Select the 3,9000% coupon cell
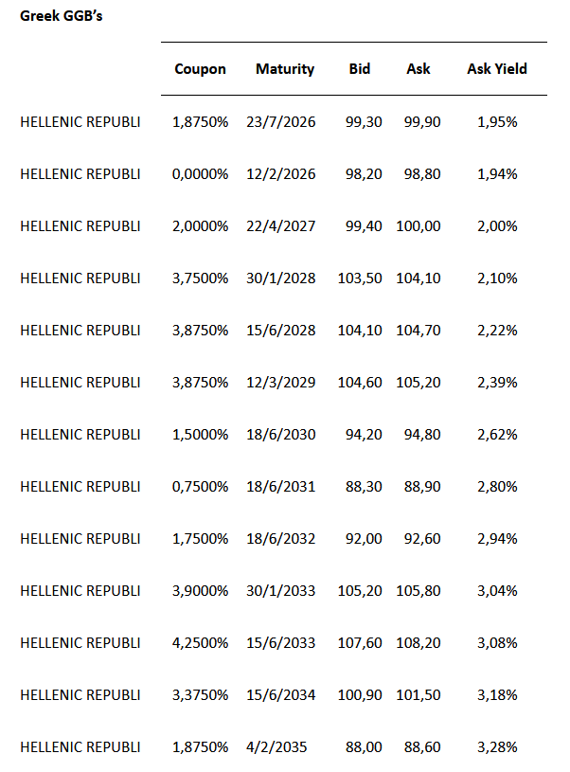570x772 pixels. [x=200, y=591]
